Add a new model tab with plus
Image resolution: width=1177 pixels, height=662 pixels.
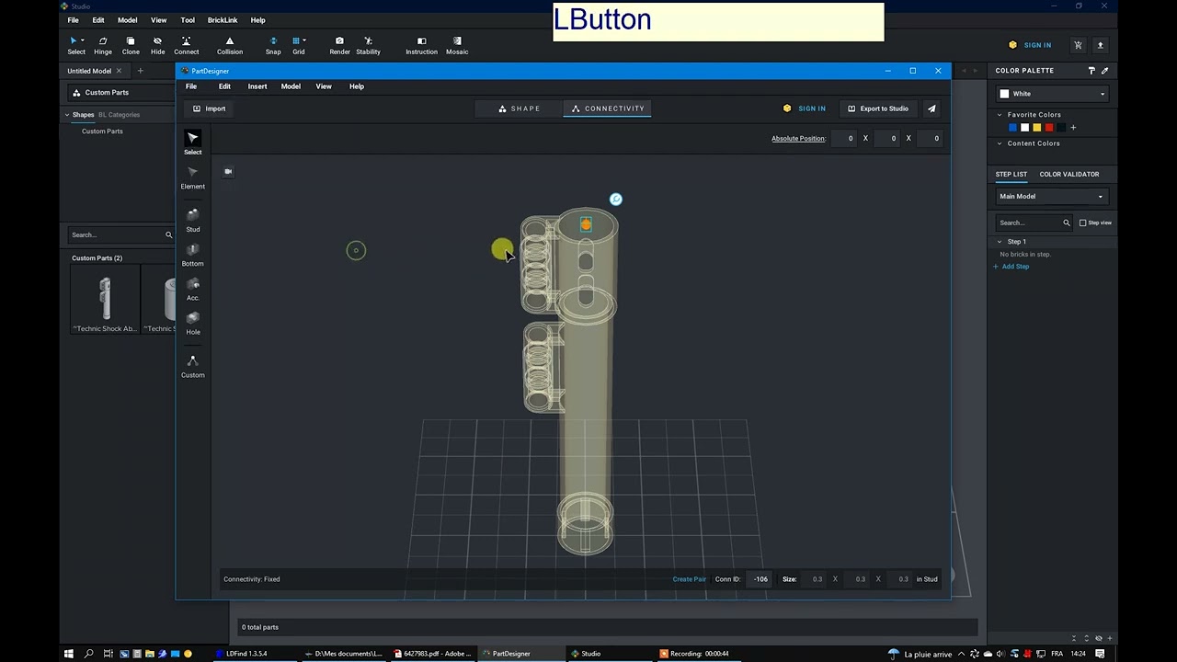click(x=140, y=71)
